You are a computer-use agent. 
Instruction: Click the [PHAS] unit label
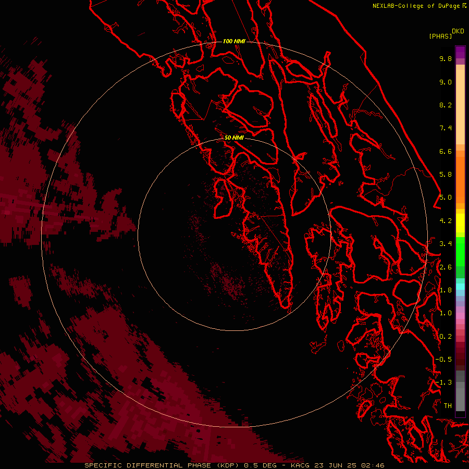(440, 36)
